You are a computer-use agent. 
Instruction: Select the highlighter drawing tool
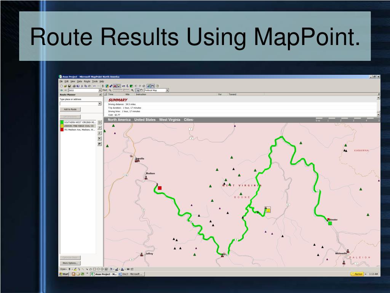(x=75, y=269)
